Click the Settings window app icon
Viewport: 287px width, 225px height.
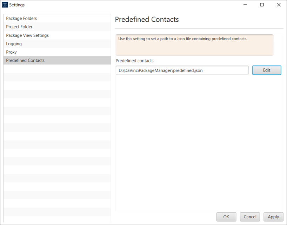point(5,5)
